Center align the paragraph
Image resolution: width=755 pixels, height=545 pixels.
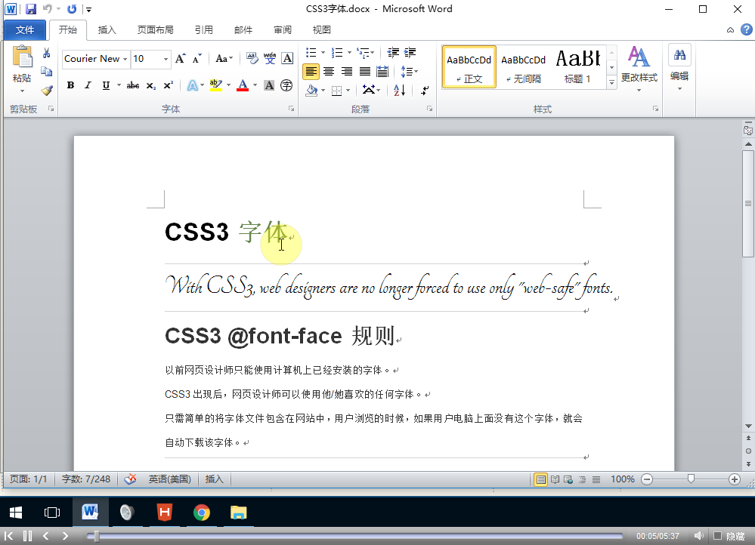(x=329, y=71)
